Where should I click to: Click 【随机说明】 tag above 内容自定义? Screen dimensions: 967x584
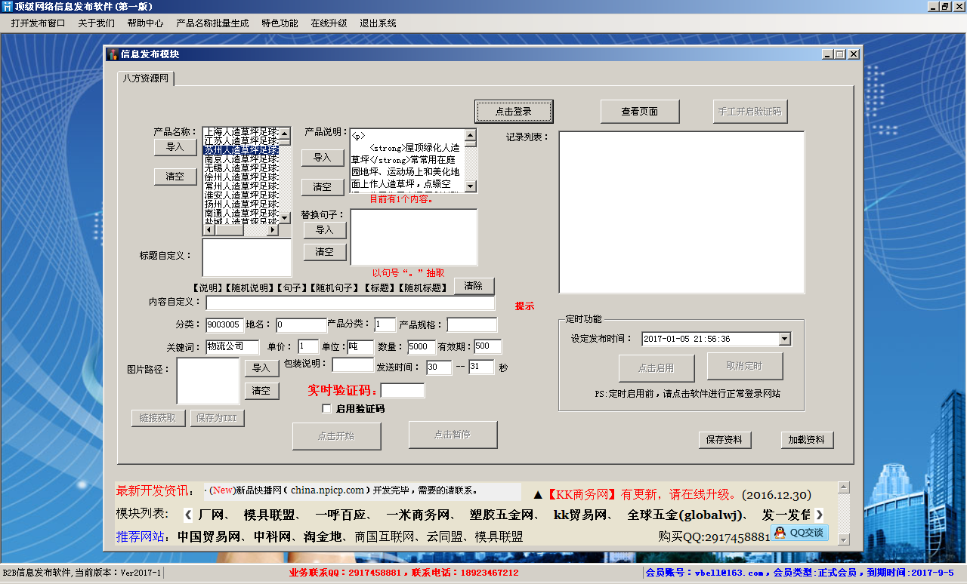tap(249, 287)
